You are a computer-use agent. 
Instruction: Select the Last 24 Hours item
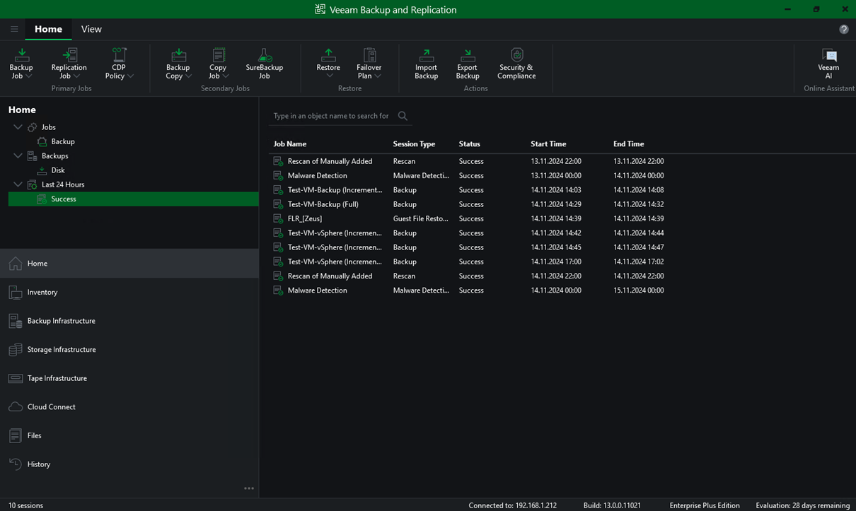62,184
